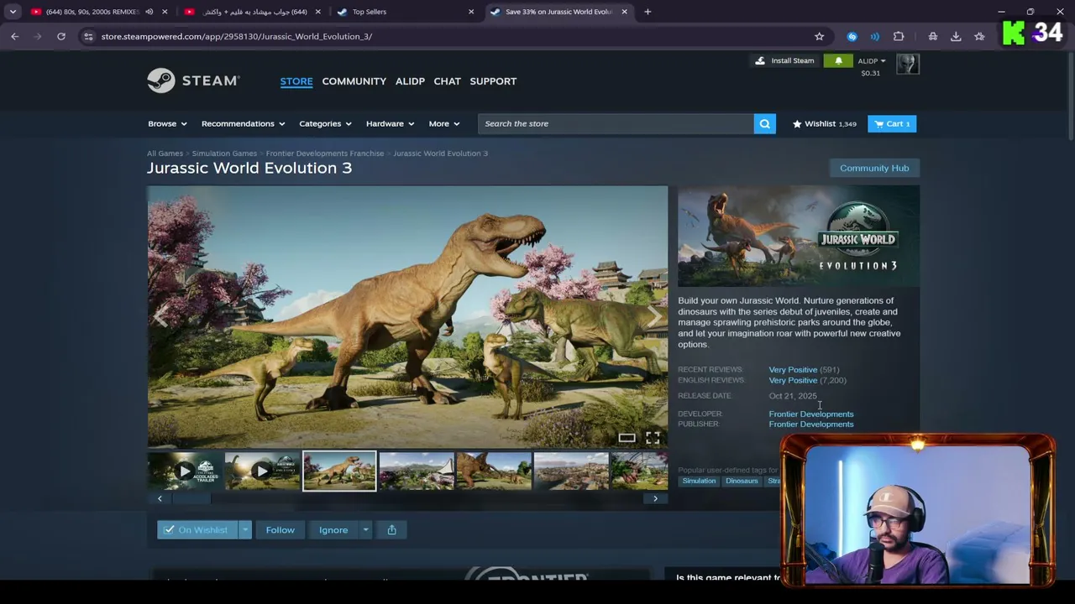Open the COMMUNITY menu
Viewport: 1075px width, 604px height.
tap(354, 81)
